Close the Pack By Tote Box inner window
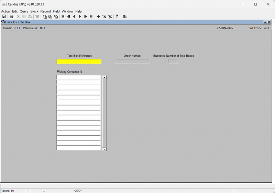Image resolution: width=275 pixels, height=193 pixels. tap(269, 22)
